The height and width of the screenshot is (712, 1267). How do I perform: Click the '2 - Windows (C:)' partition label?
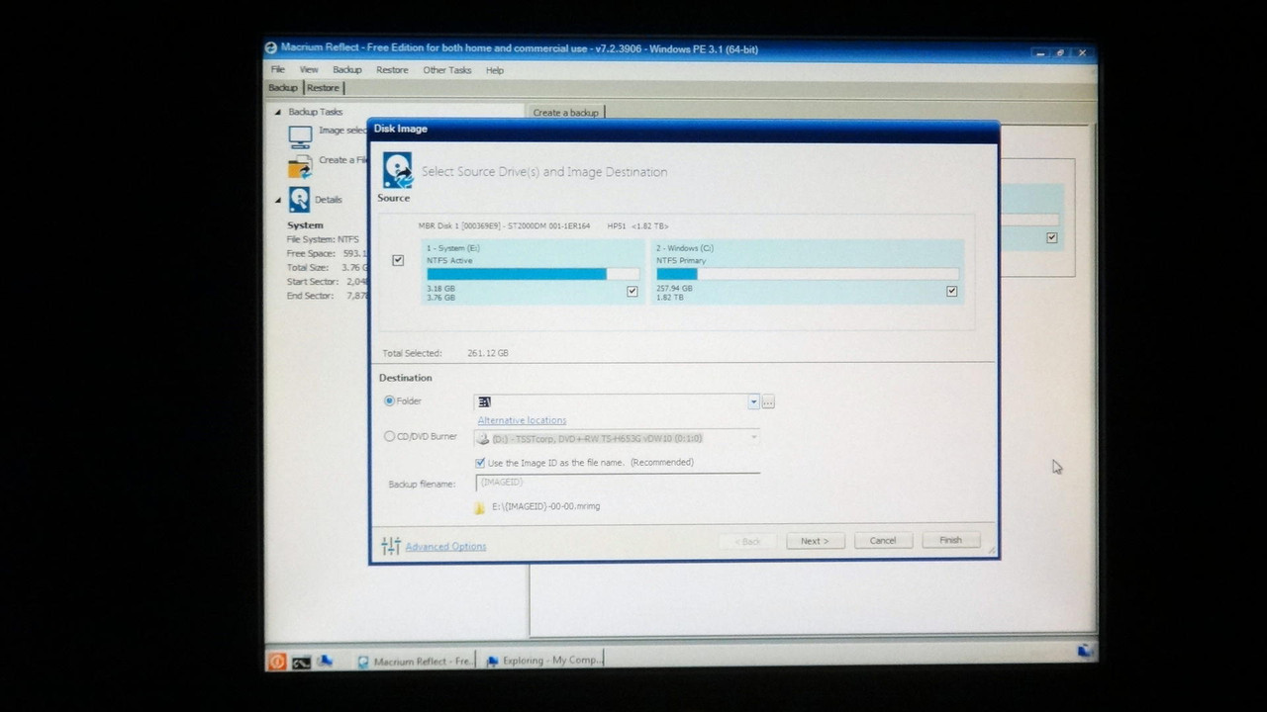684,248
